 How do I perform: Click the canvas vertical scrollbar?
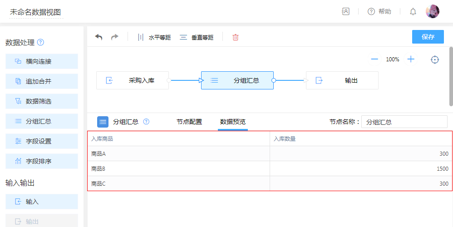(x=451, y=76)
